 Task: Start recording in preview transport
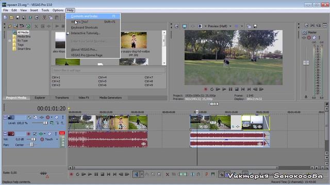pos(206,89)
